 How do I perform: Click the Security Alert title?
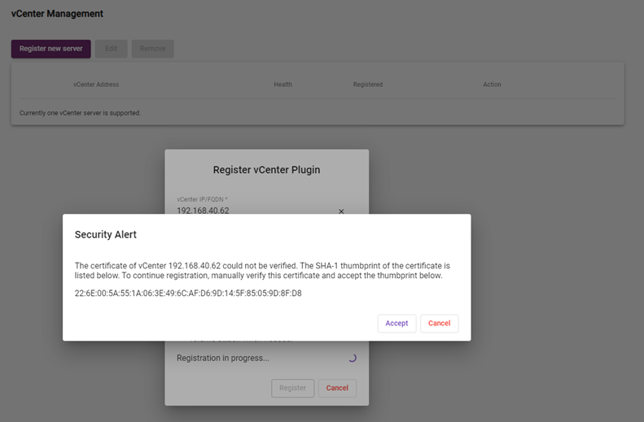click(106, 235)
